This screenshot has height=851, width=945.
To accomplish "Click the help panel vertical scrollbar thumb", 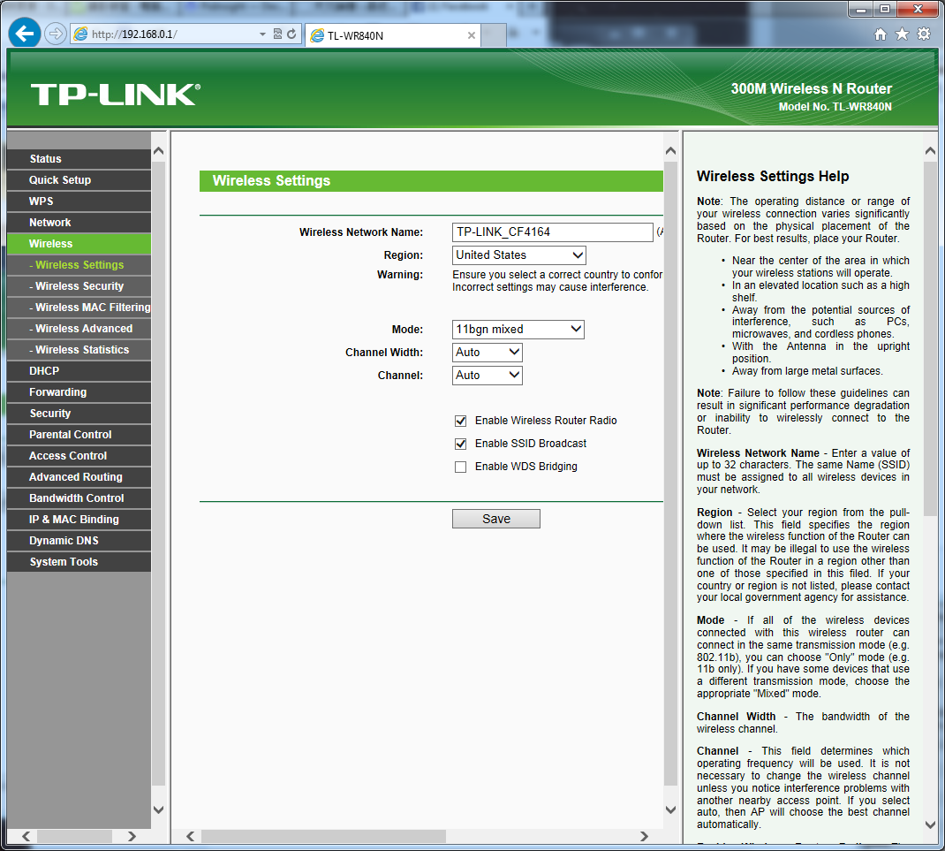I will 930,336.
